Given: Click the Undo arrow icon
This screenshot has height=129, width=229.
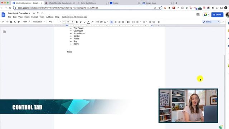Looking at the screenshot, I should coord(3,22).
